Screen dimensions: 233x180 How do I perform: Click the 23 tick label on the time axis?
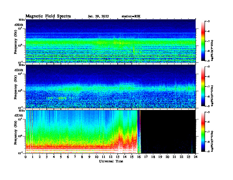[x=188, y=157]
